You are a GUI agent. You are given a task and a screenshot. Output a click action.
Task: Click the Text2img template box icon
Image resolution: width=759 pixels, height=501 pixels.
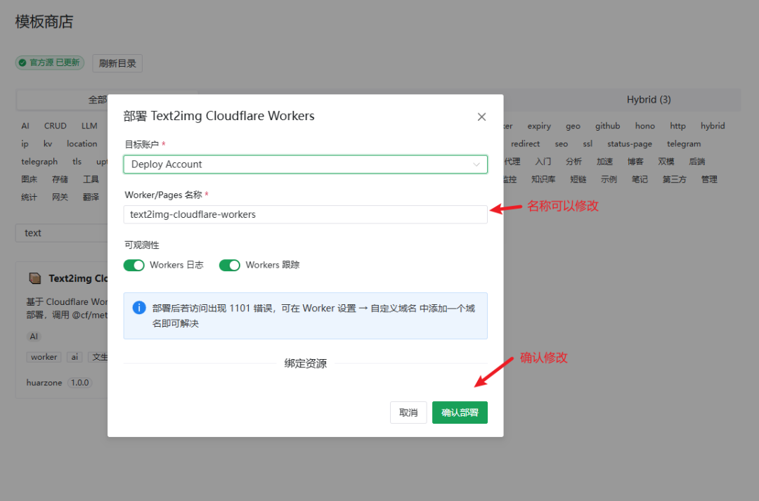point(35,278)
